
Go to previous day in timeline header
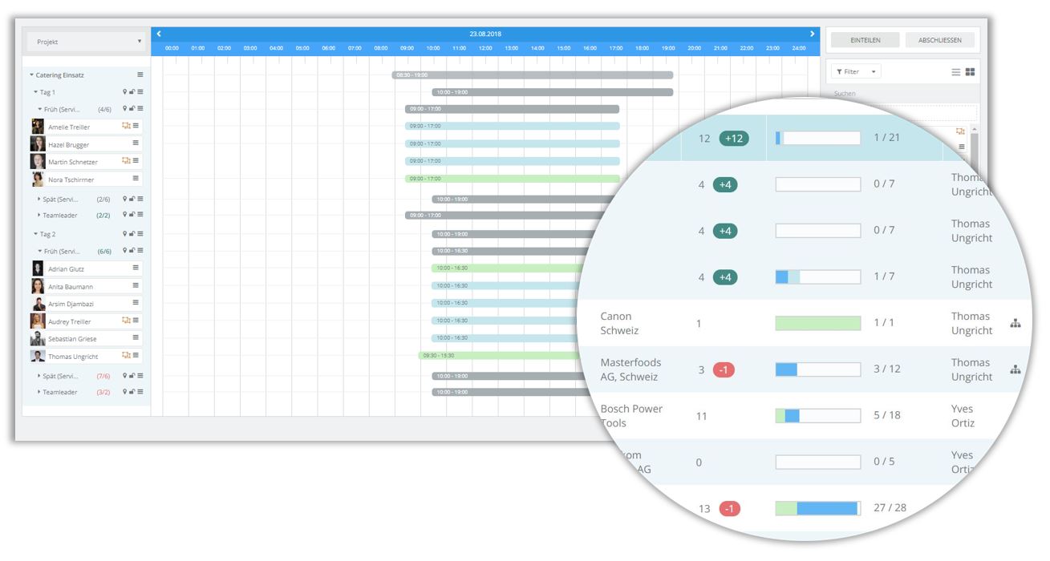point(159,34)
